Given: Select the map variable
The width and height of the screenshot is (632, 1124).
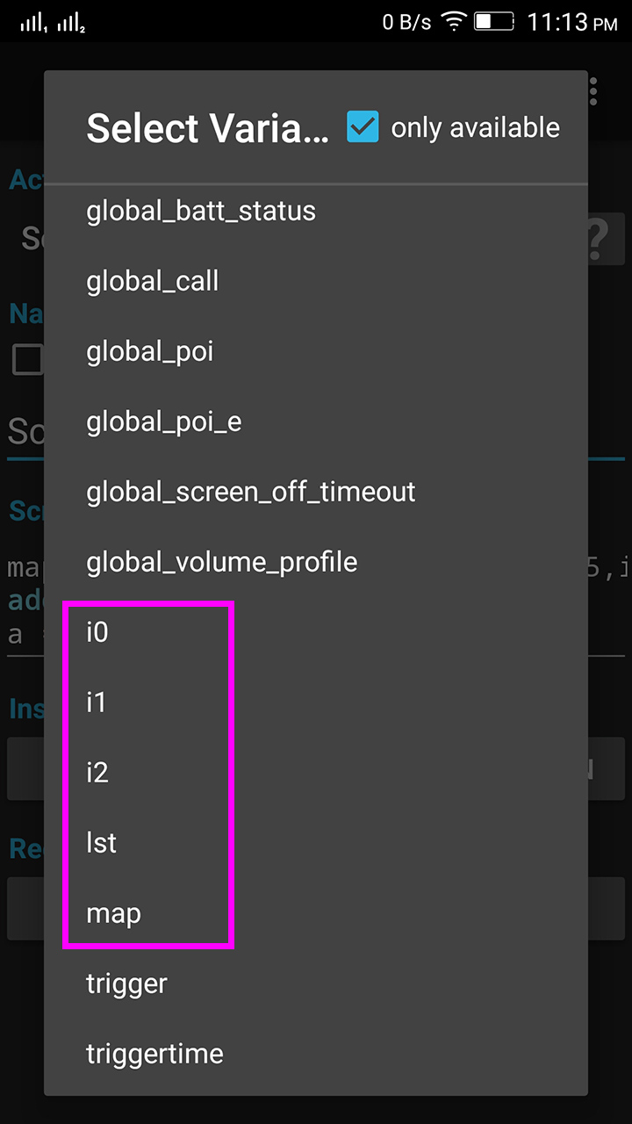Looking at the screenshot, I should click(112, 912).
